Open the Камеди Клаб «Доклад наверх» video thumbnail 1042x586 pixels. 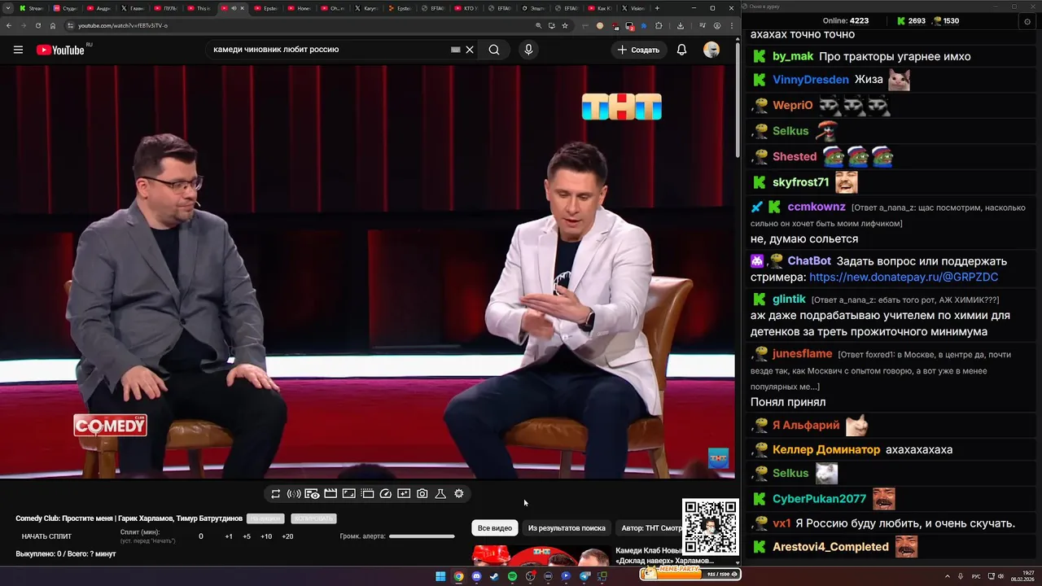(x=541, y=556)
